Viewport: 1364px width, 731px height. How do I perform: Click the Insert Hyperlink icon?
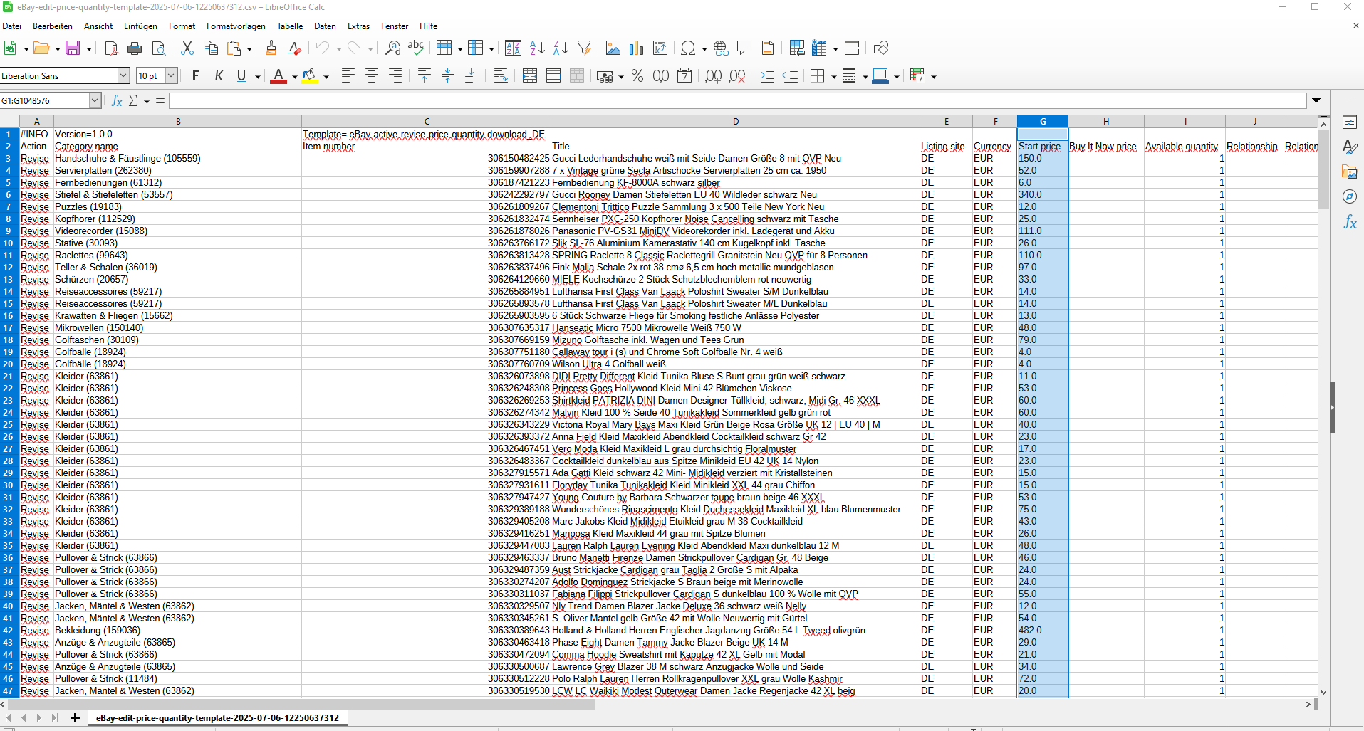(721, 48)
